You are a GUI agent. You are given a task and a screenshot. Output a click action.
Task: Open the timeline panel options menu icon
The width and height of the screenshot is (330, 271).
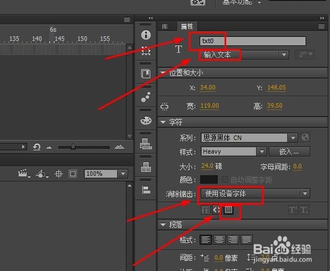click(127, 20)
